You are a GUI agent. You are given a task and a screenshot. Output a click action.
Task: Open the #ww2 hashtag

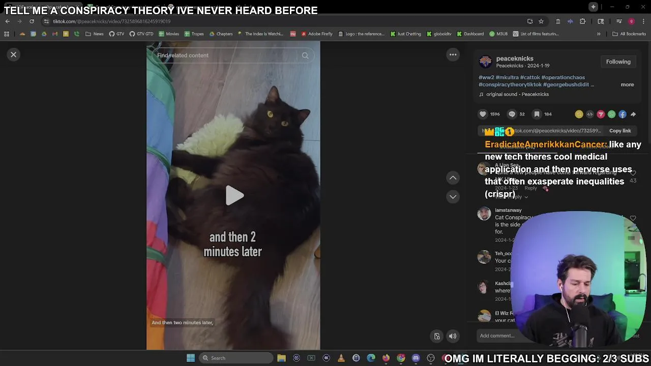pos(486,78)
